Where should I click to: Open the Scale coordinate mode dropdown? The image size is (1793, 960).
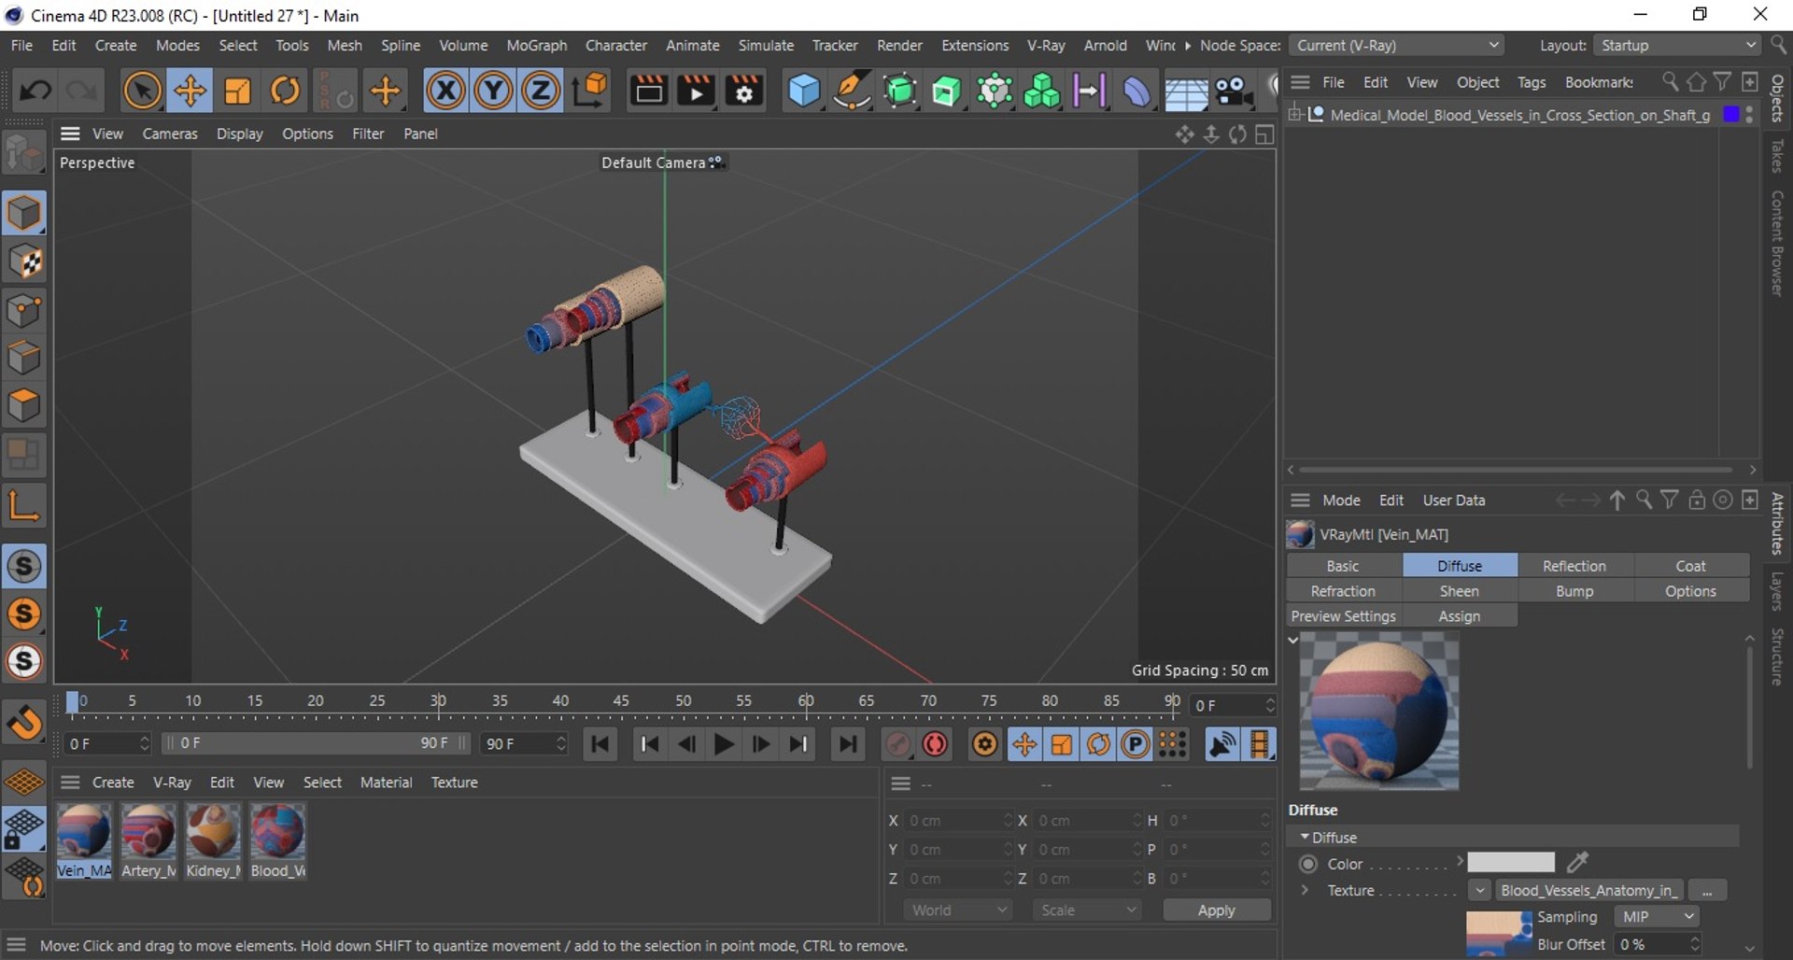point(1087,910)
